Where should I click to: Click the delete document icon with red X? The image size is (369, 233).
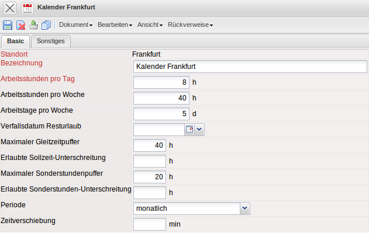pyautogui.click(x=20, y=25)
